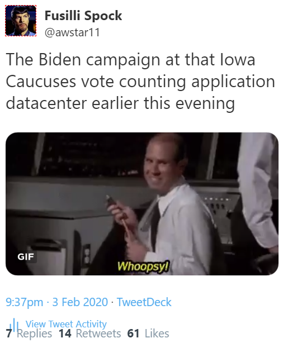Open View Tweet Activity

pos(66,324)
